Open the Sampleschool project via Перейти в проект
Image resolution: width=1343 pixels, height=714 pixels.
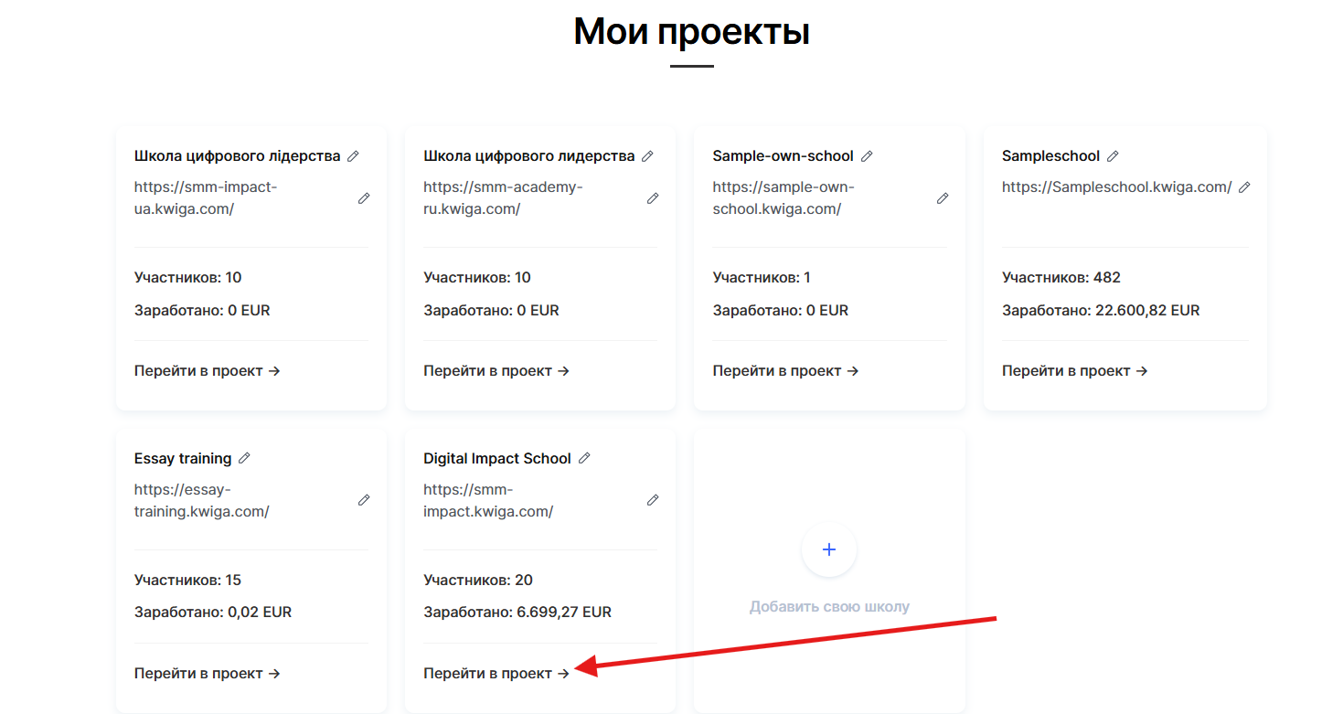tap(1074, 371)
